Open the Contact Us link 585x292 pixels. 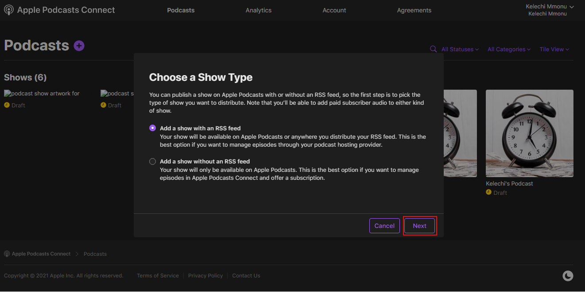click(246, 276)
